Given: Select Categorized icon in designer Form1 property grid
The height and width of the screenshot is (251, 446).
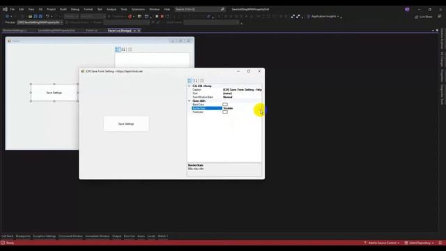Looking at the screenshot, I should (x=118, y=50).
